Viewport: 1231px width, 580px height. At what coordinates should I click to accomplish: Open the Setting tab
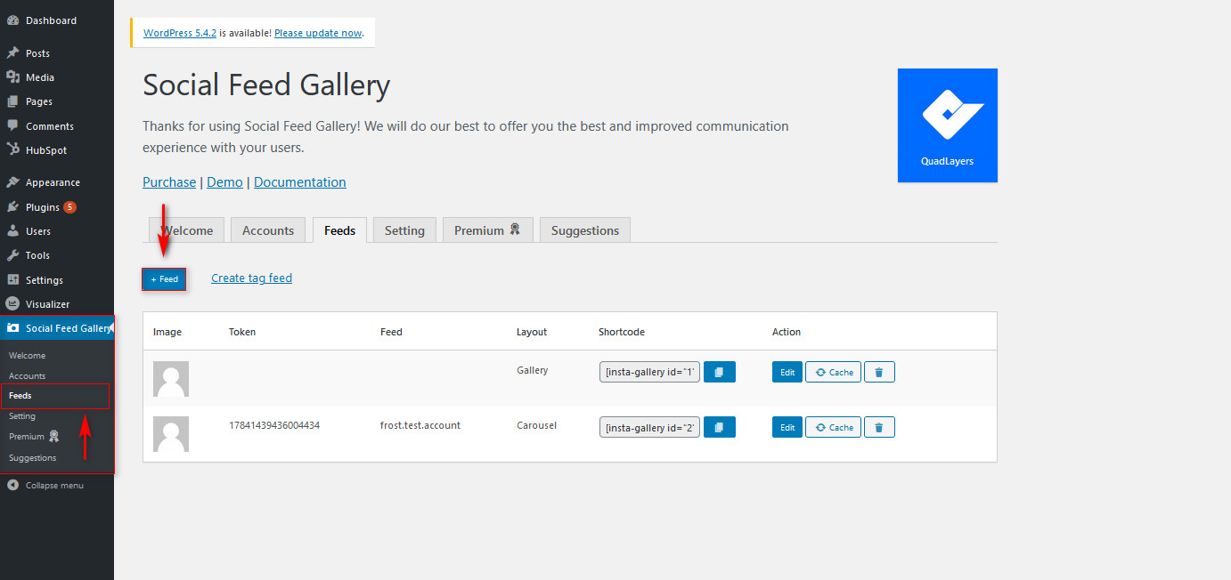tap(404, 230)
